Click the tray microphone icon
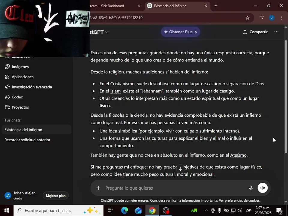 click(219, 211)
